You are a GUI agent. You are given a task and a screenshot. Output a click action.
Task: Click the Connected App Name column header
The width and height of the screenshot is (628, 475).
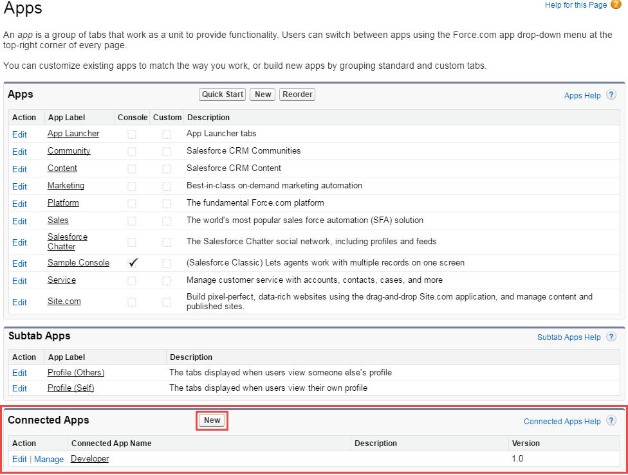coord(111,444)
